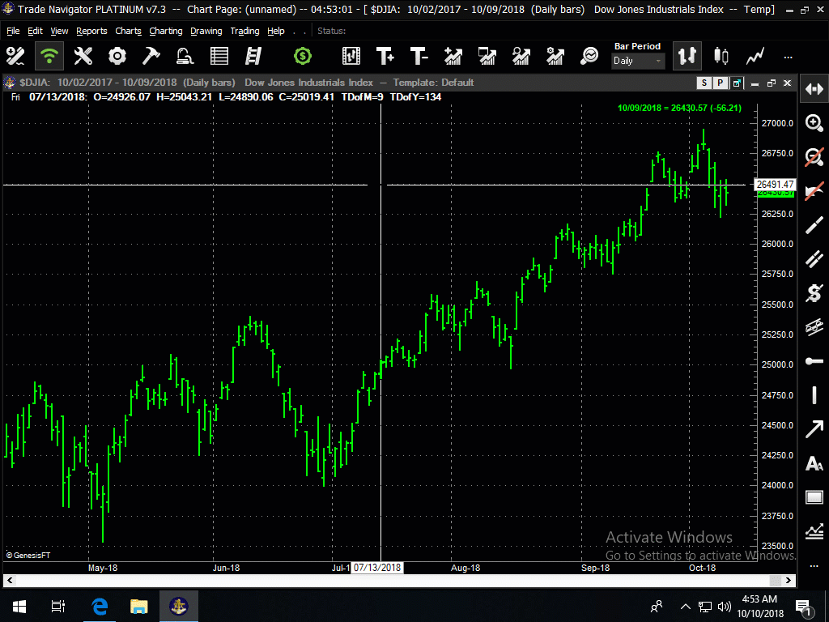Viewport: 829px width, 622px height.
Task: Click the green wifi connection status icon
Action: tap(49, 56)
